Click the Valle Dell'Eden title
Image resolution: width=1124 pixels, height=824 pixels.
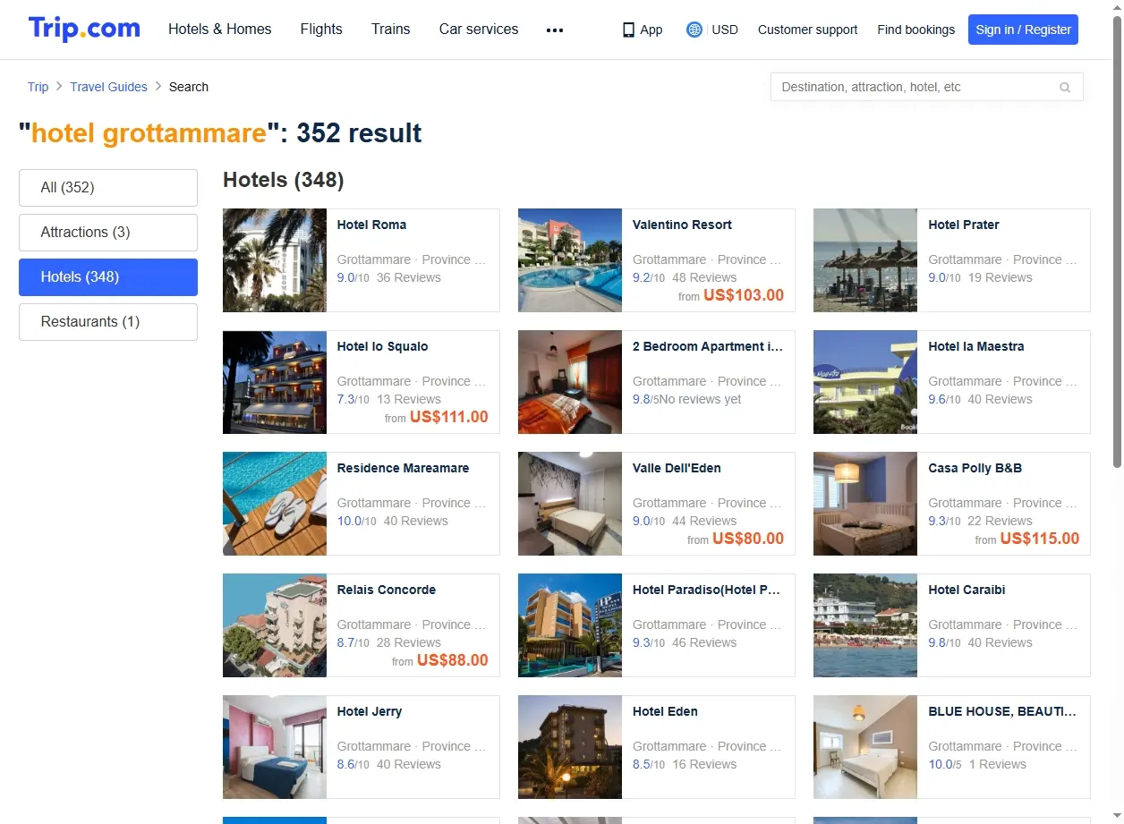click(x=677, y=468)
